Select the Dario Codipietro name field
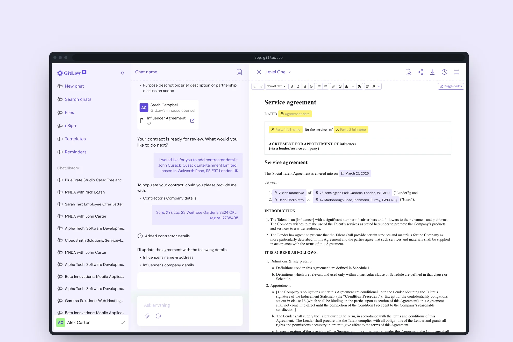The image size is (513, 342). [x=289, y=200]
